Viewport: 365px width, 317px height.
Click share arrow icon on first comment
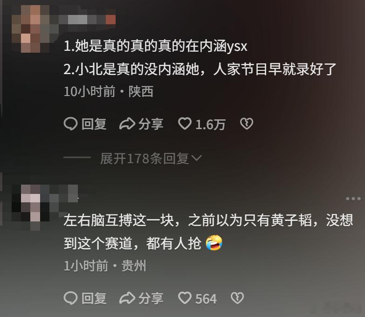[x=127, y=124]
